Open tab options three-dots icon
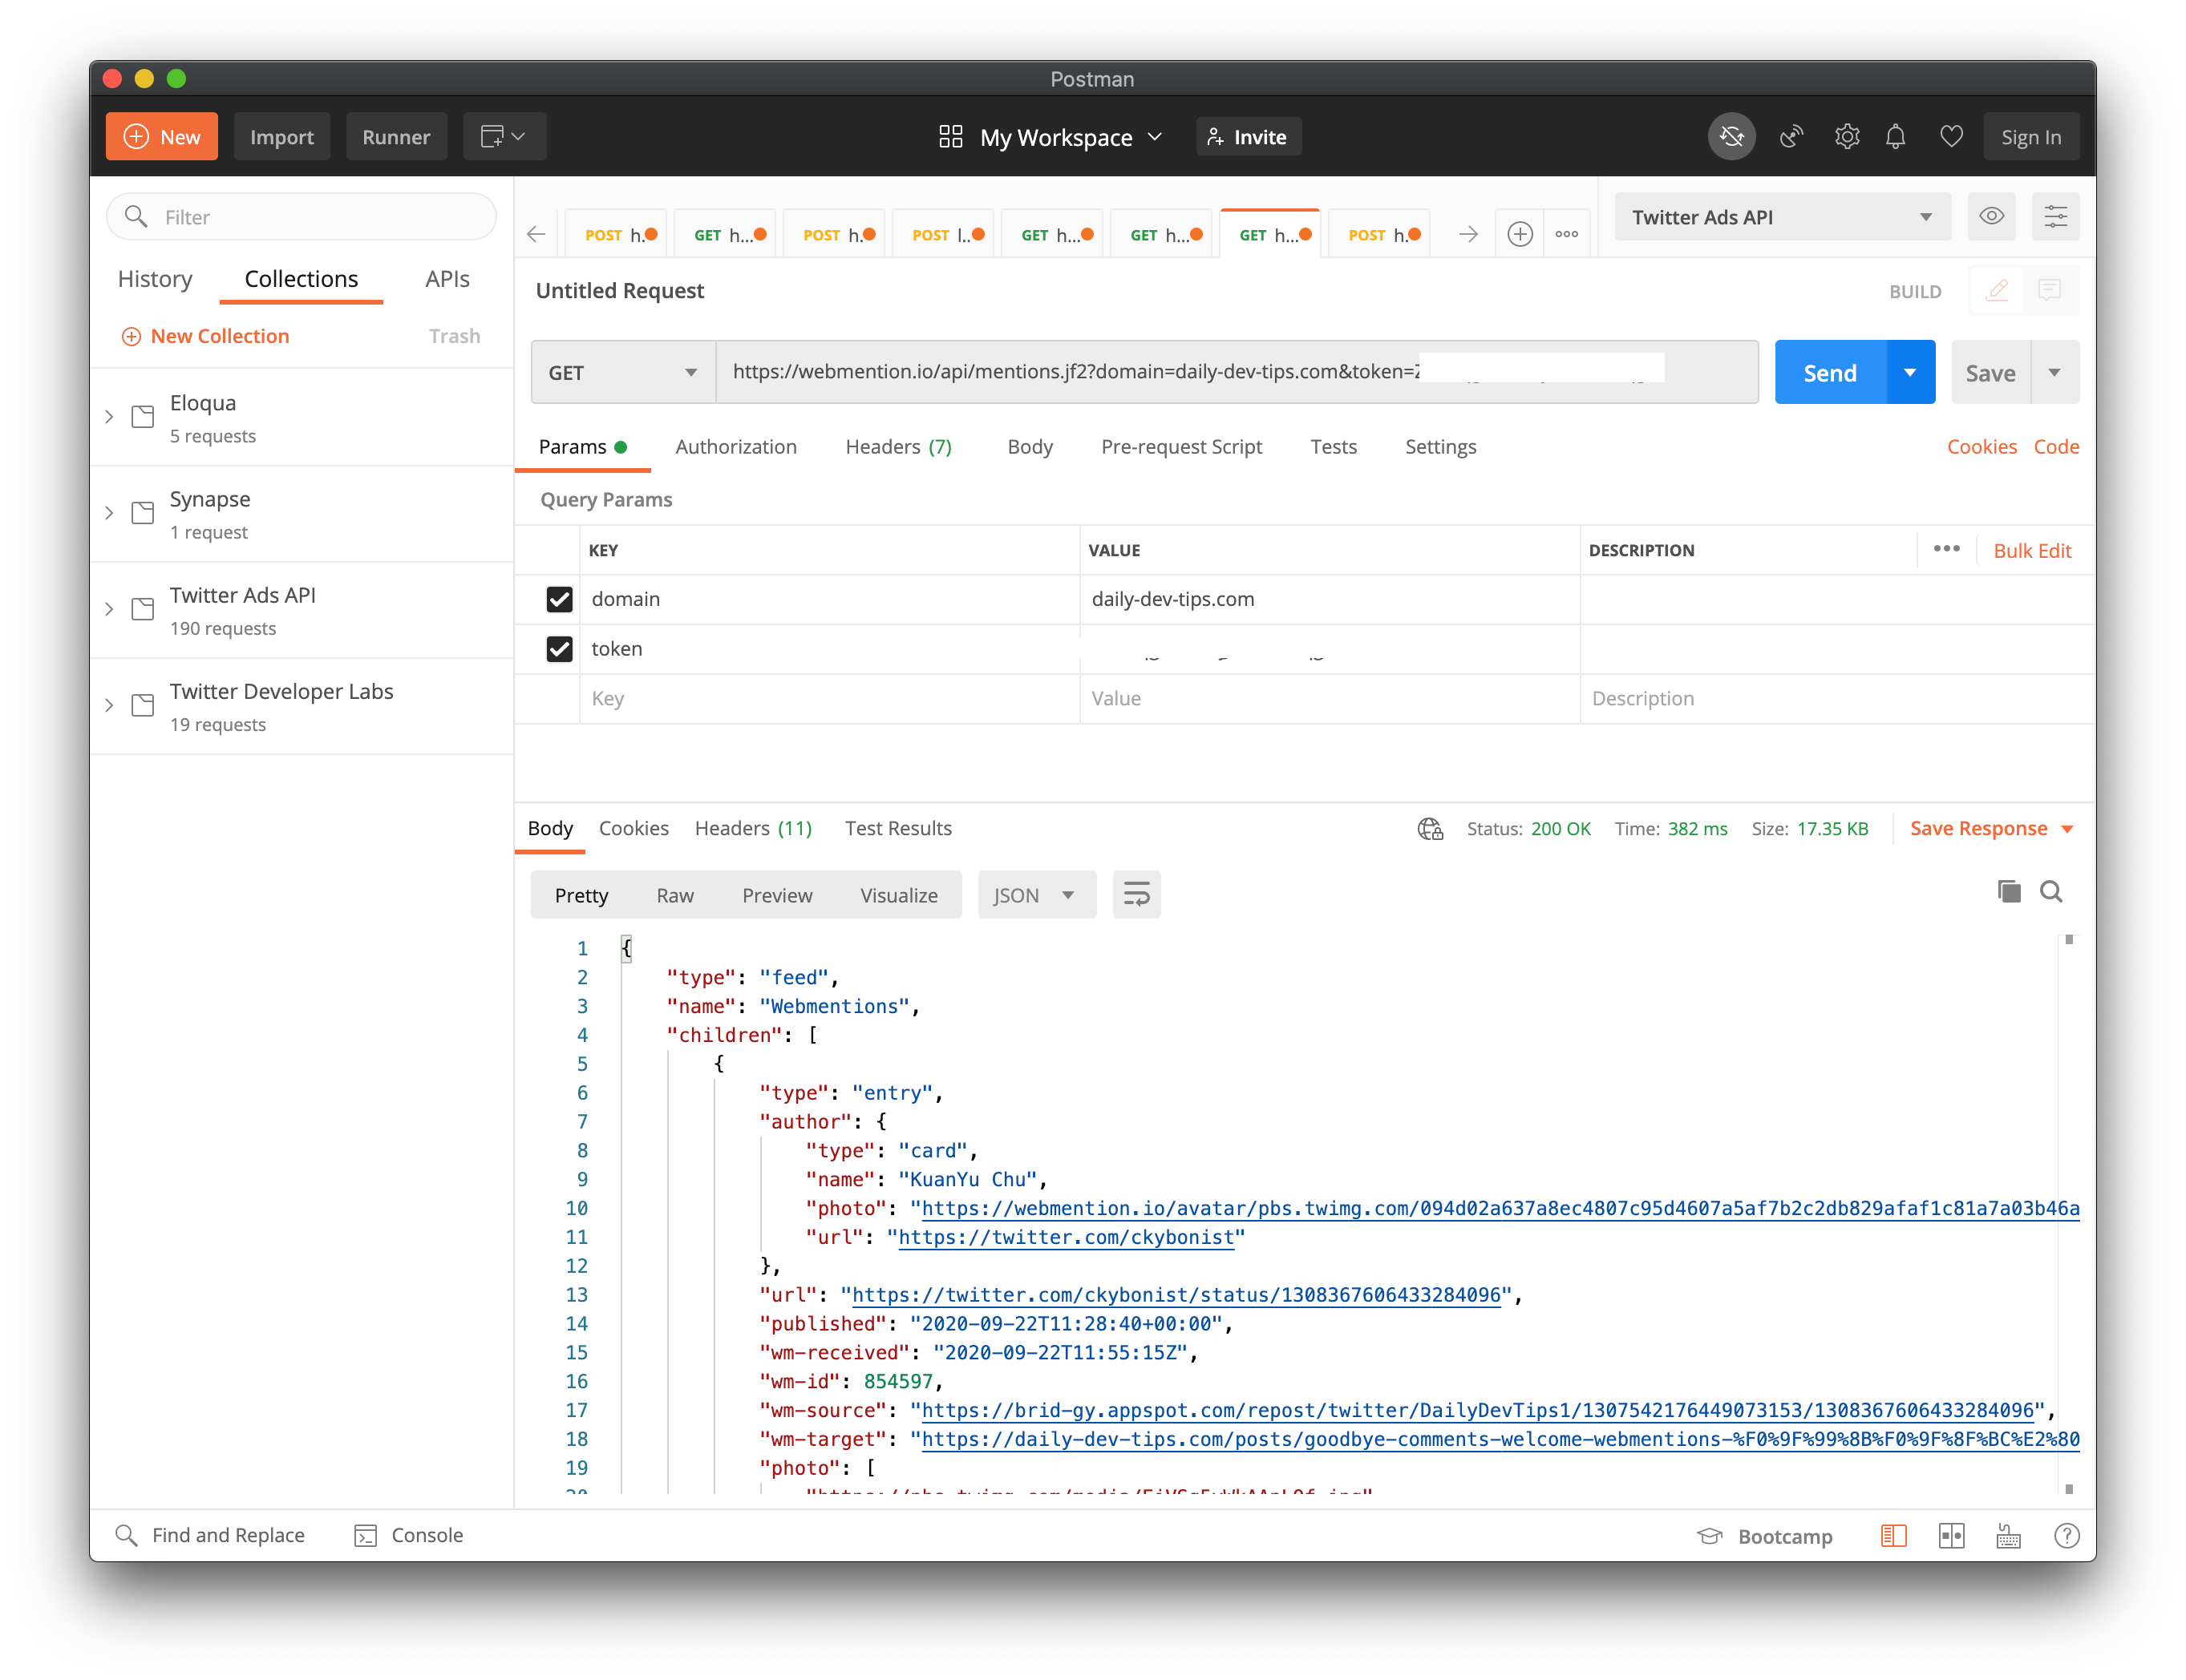Viewport: 2186px width, 1680px height. coord(1567,234)
